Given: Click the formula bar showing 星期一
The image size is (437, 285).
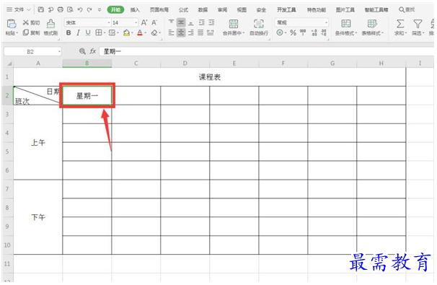Looking at the screenshot, I should pos(266,51).
